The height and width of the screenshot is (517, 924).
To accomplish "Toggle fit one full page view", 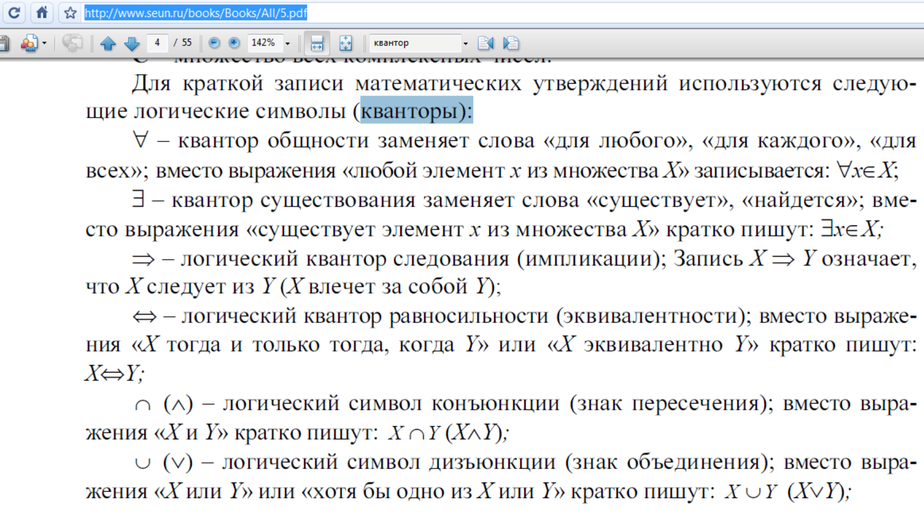I will pyautogui.click(x=345, y=43).
